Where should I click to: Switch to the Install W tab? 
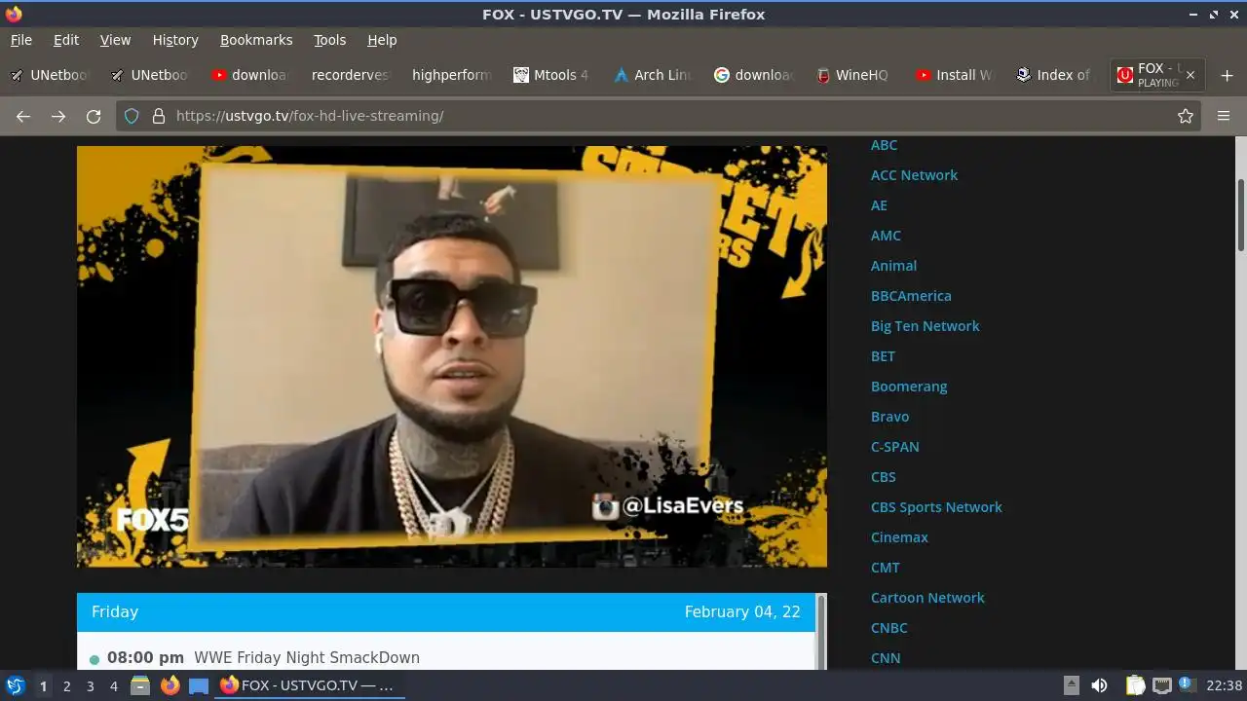click(x=954, y=75)
